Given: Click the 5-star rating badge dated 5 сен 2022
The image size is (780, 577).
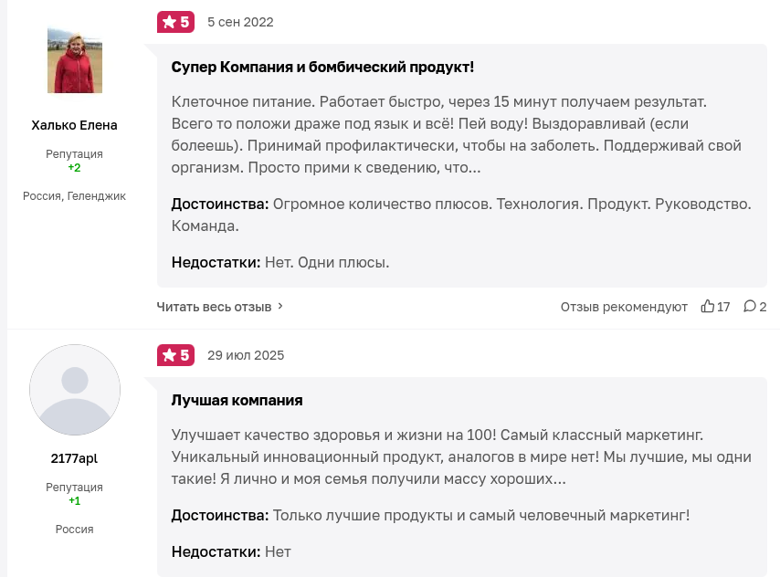Looking at the screenshot, I should pos(175,22).
